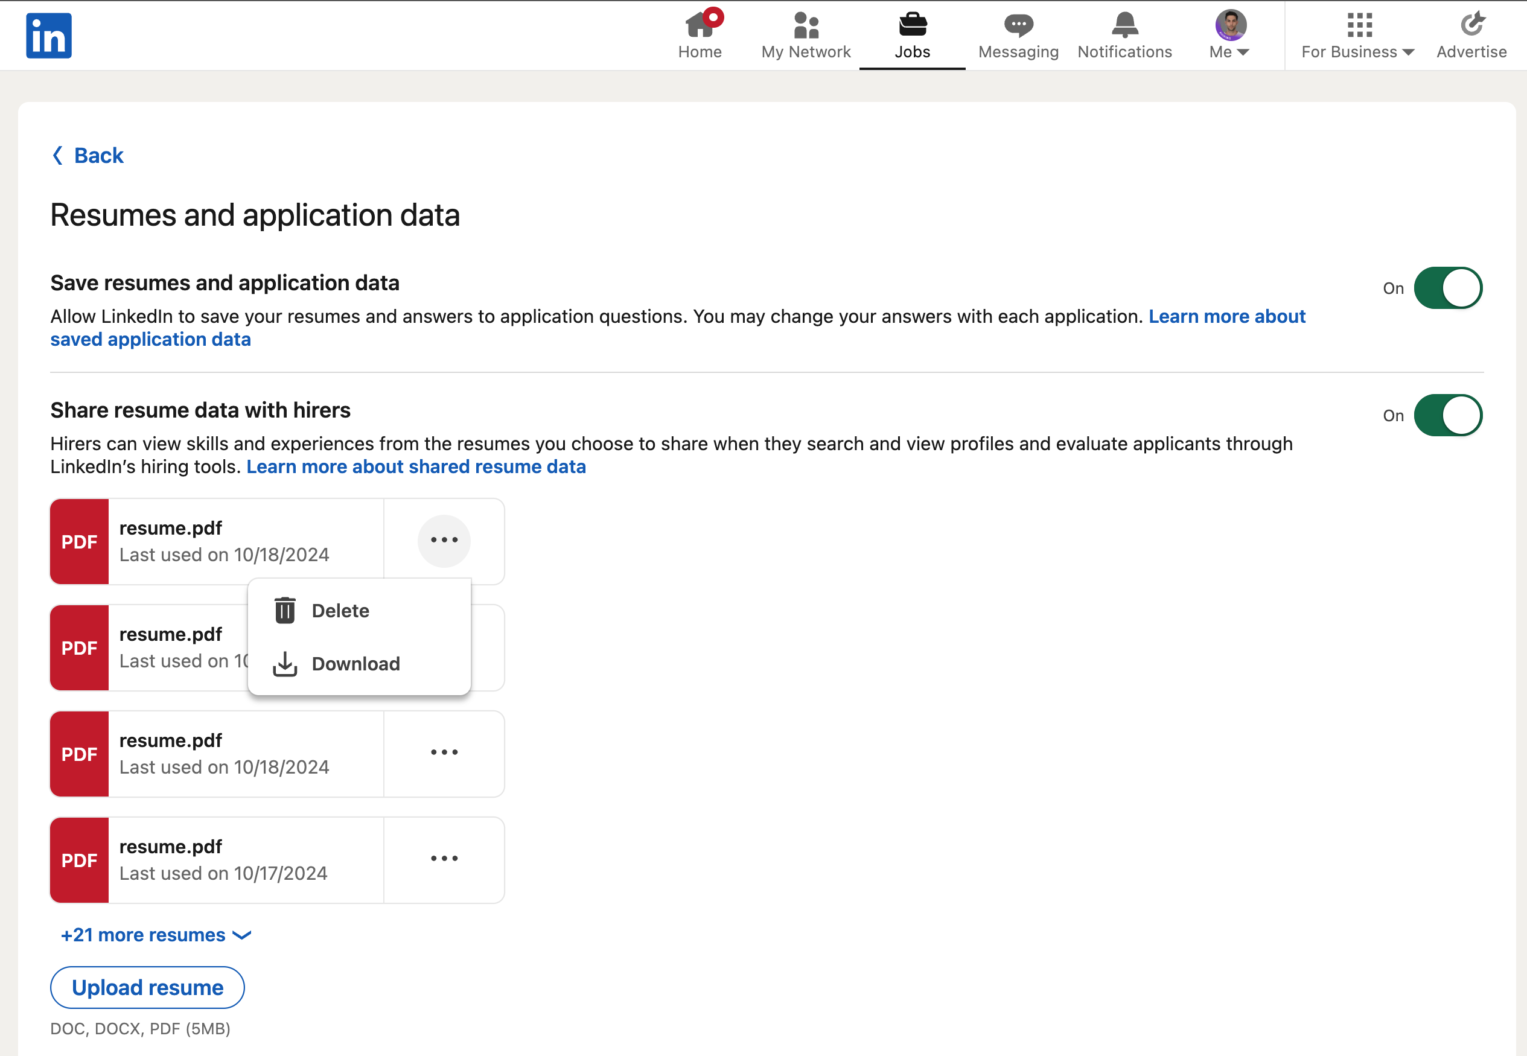
Task: Open options for resume.pdf used 10/17/2024
Action: (444, 859)
